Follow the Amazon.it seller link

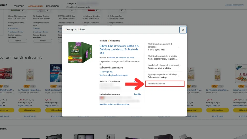tap(121, 58)
